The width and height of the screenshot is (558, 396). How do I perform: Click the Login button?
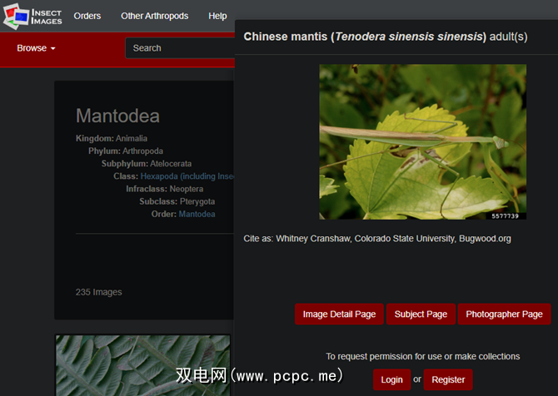coord(391,379)
